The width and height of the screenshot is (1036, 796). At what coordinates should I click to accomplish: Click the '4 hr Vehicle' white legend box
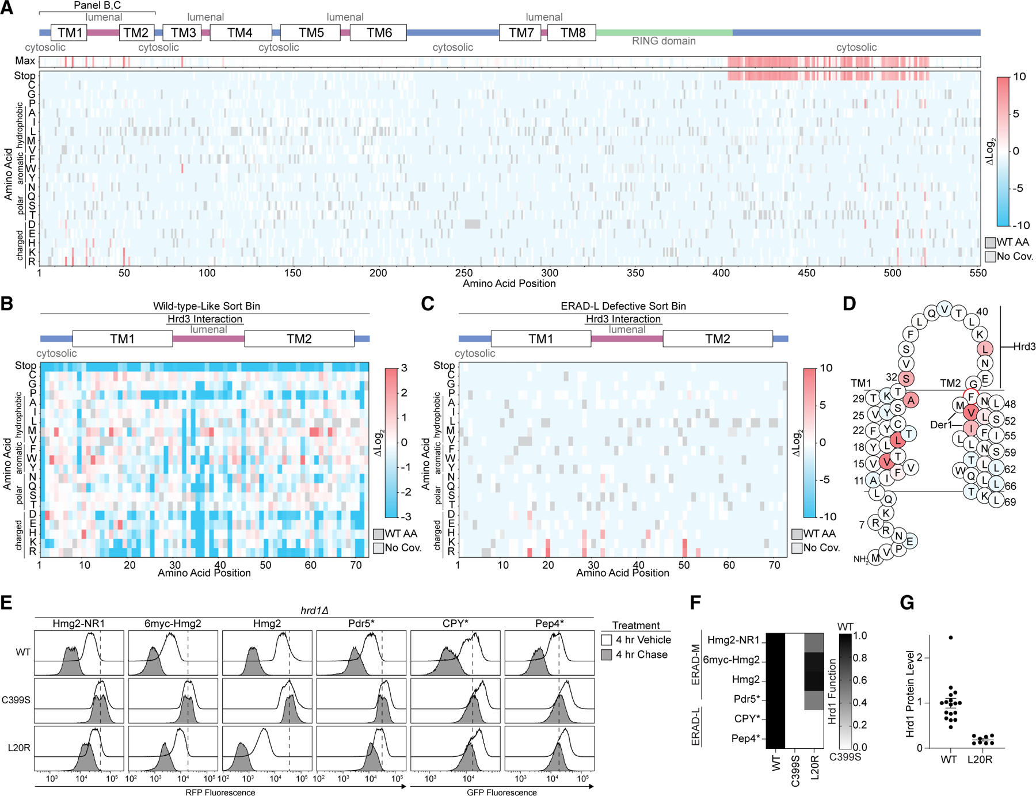[x=606, y=639]
